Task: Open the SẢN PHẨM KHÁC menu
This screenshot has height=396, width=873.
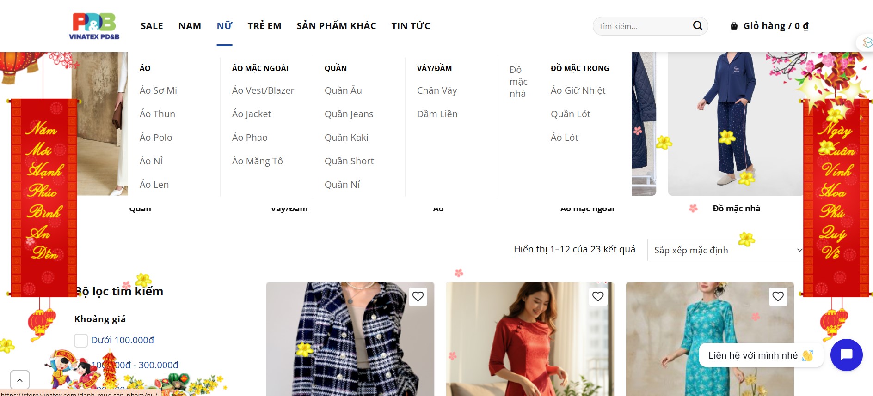Action: tap(336, 26)
